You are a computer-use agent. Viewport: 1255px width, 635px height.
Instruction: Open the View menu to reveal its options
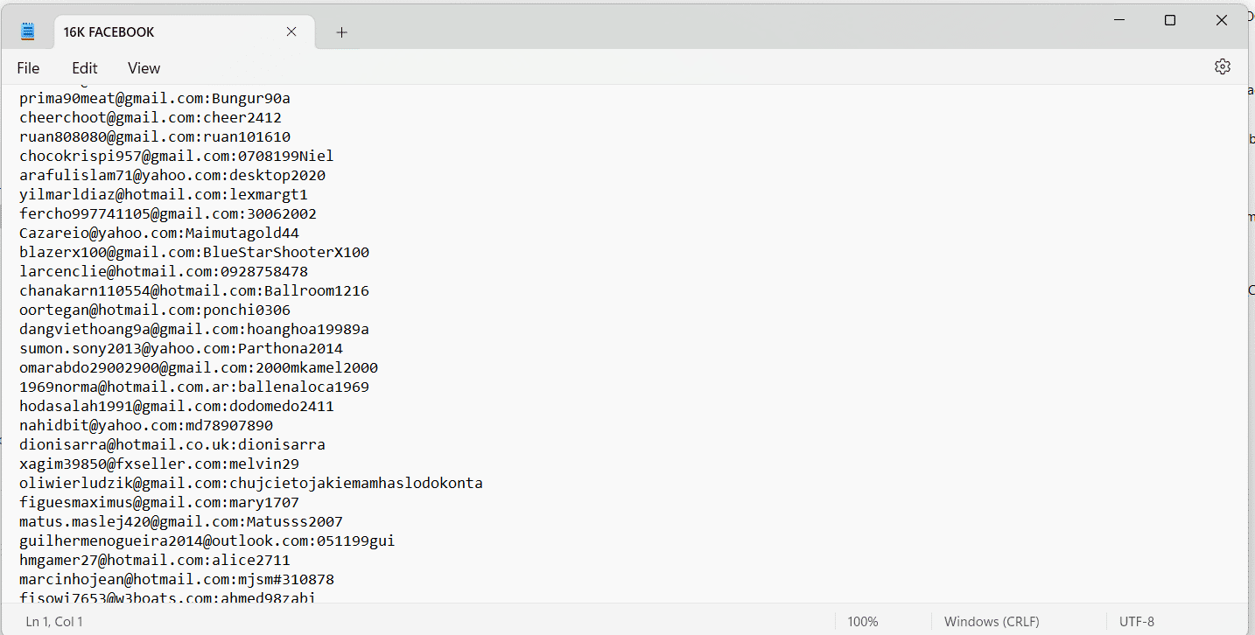point(143,67)
